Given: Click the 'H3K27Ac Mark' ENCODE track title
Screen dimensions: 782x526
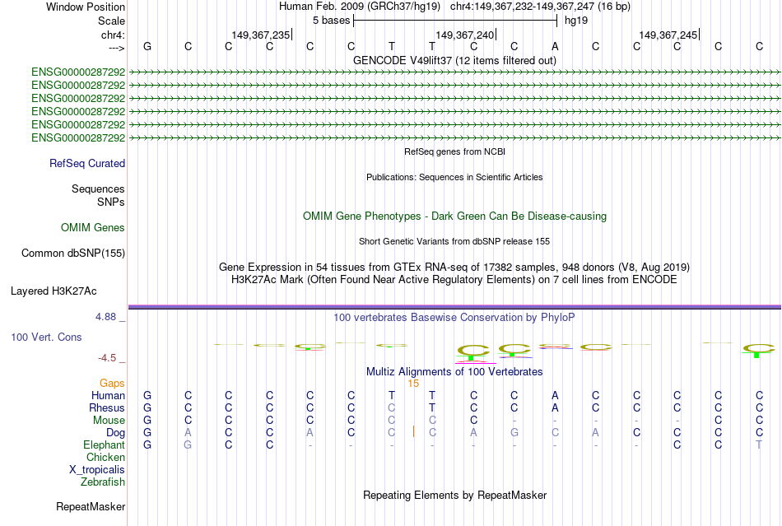Looking at the screenshot, I should click(454, 279).
